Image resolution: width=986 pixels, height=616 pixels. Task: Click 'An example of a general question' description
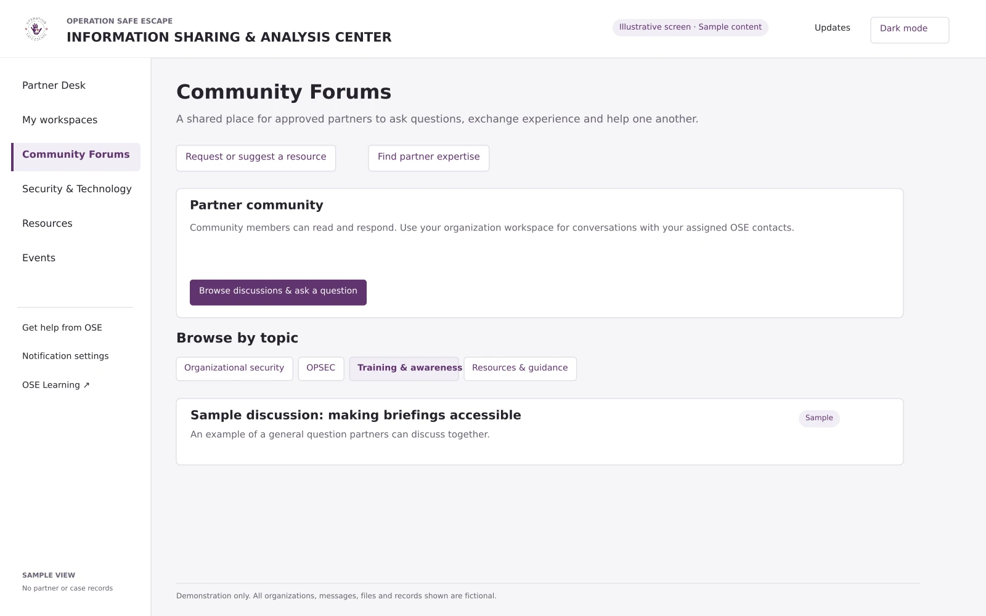[x=340, y=434]
